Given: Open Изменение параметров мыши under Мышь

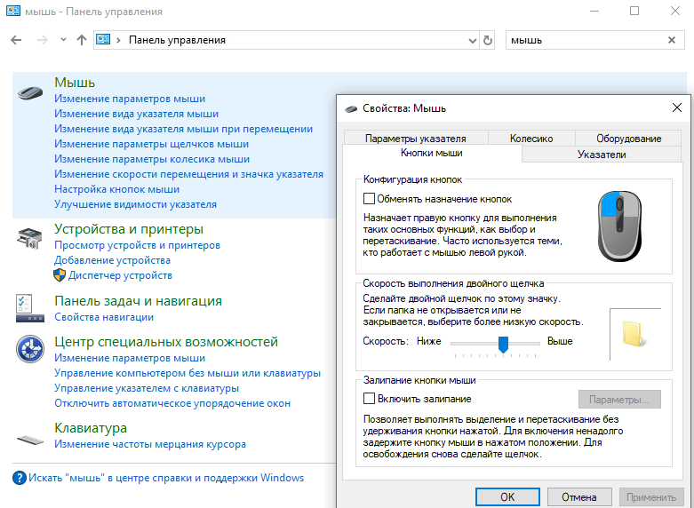Looking at the screenshot, I should coord(130,99).
